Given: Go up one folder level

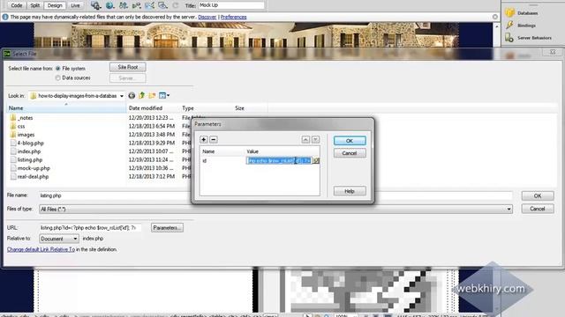Looking at the screenshot, I should [x=141, y=96].
